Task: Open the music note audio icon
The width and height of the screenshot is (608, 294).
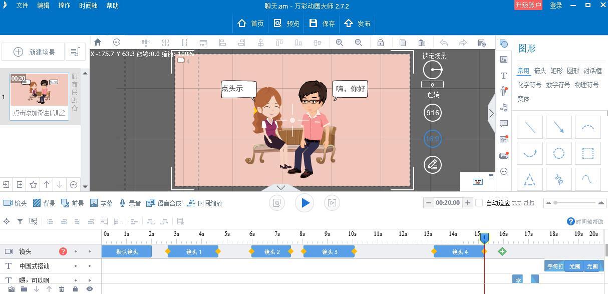Action: tap(504, 107)
